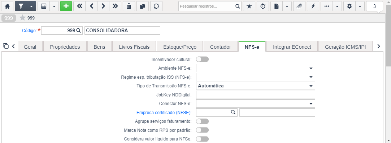Toggle Incentivador cultural switch
Viewport: 391px width, 143px height.
202,59
